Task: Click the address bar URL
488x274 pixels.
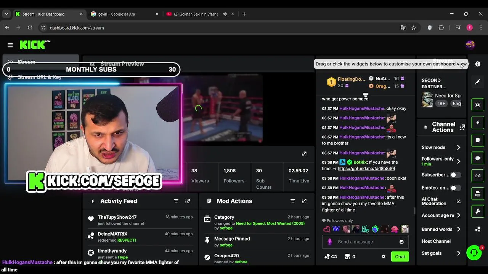Action: coord(77,28)
